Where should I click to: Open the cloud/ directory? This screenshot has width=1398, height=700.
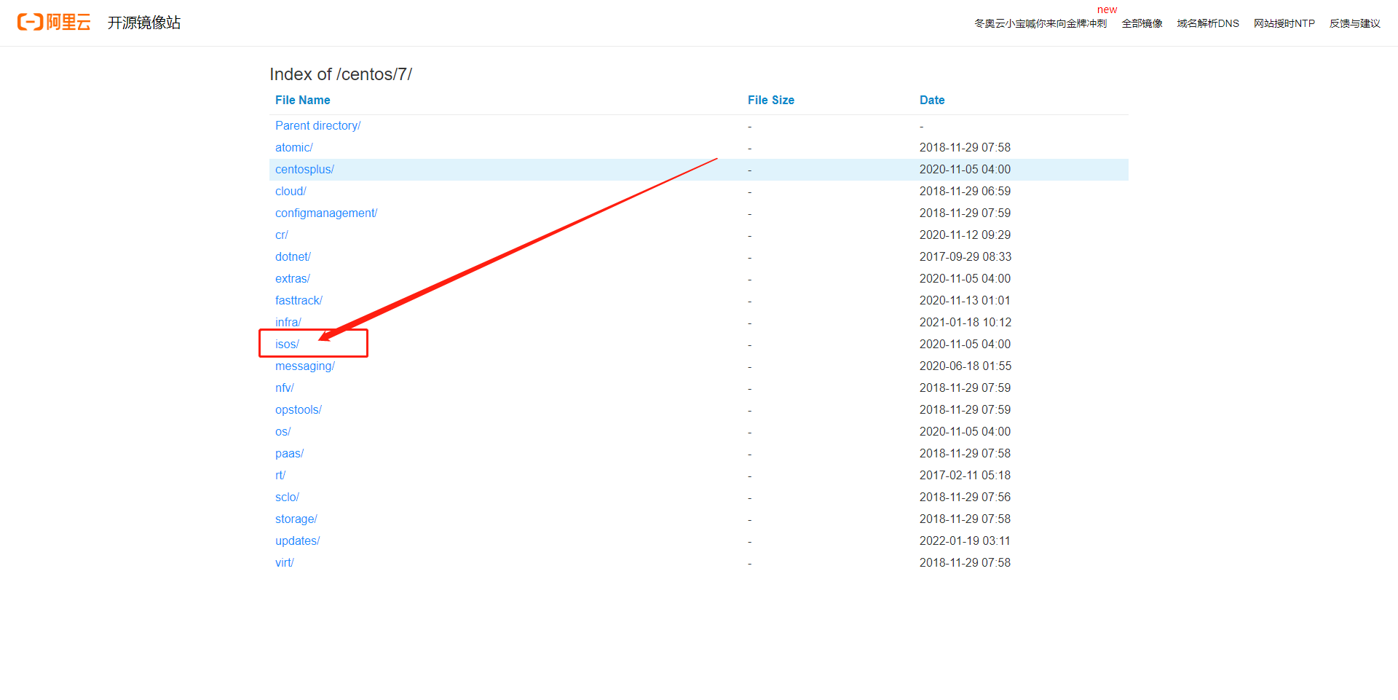[x=291, y=191]
